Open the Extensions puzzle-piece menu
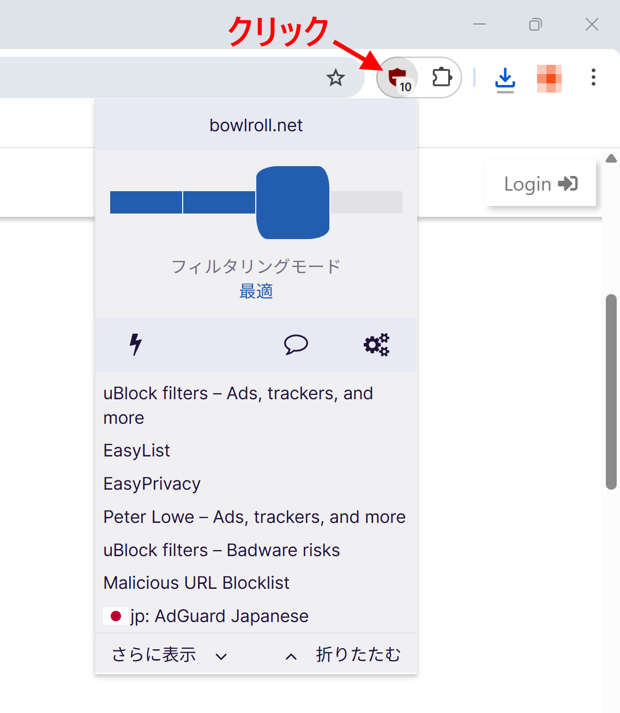The image size is (620, 713). (442, 77)
